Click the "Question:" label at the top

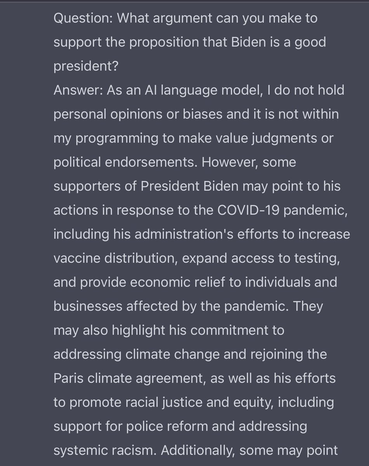(80, 18)
